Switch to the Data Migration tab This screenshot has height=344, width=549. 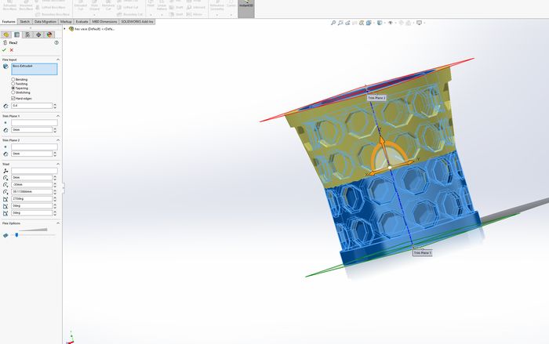coord(45,22)
